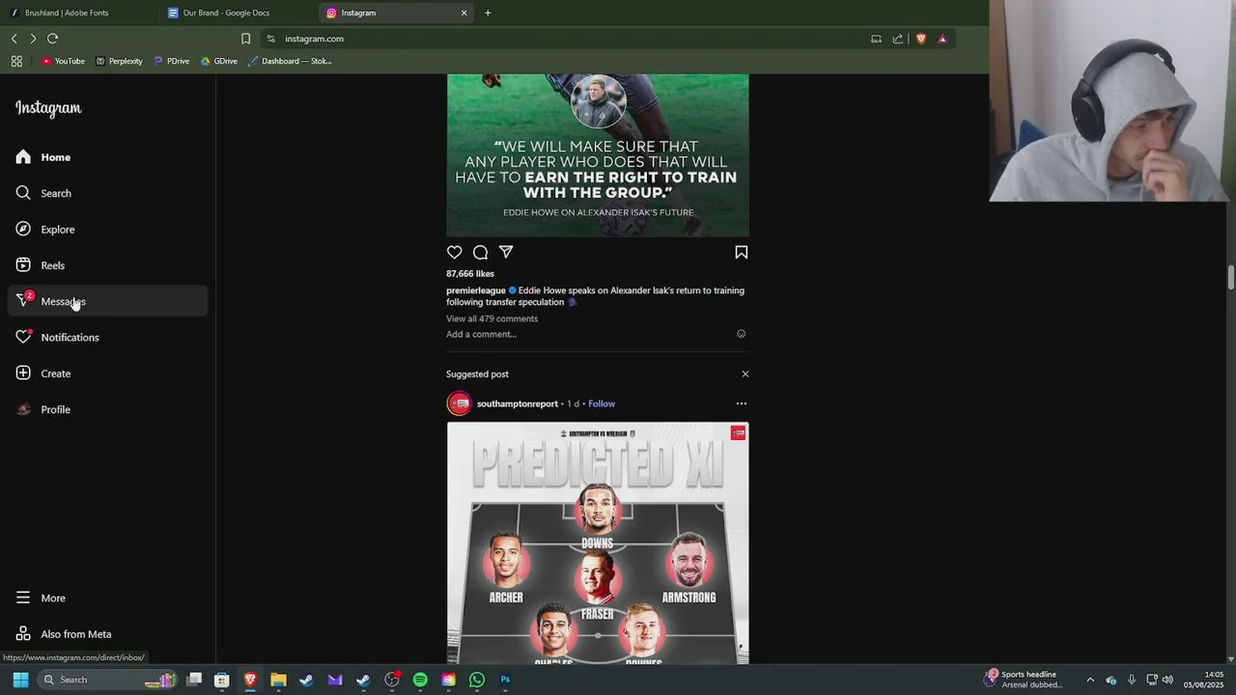Screen dimensions: 1236x695
Task: Open Microsoft Store from the taskbar
Action: pos(222,680)
